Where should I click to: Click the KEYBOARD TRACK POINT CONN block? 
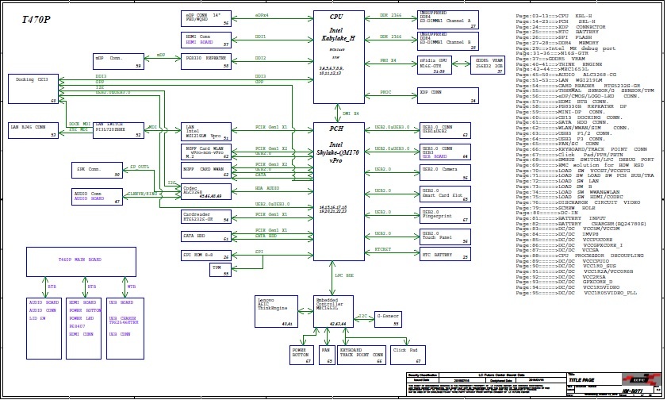pos(362,356)
